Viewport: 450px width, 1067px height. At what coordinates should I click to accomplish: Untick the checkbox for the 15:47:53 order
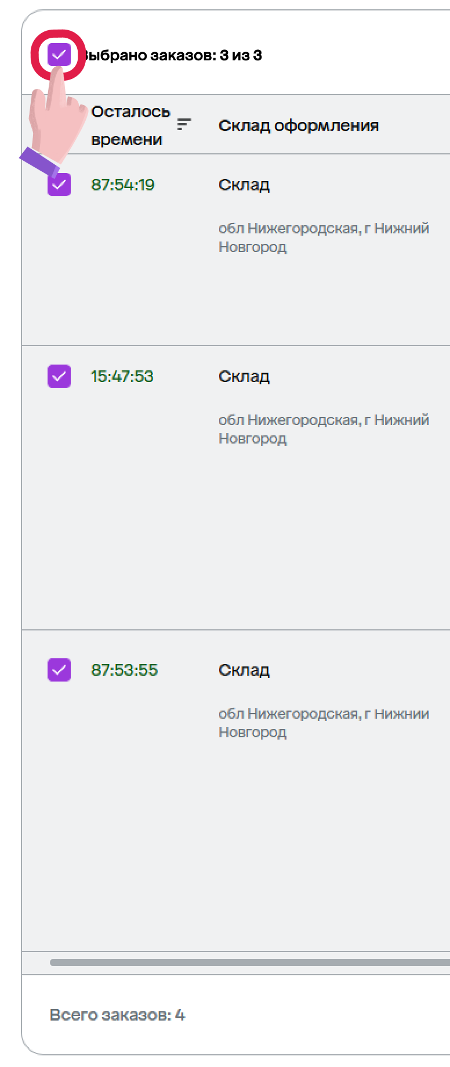59,376
